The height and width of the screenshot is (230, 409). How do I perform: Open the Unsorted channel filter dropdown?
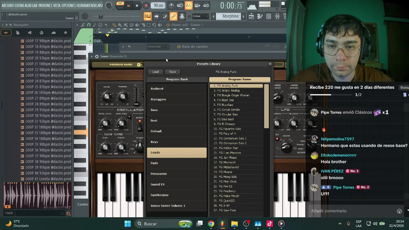(x=158, y=47)
